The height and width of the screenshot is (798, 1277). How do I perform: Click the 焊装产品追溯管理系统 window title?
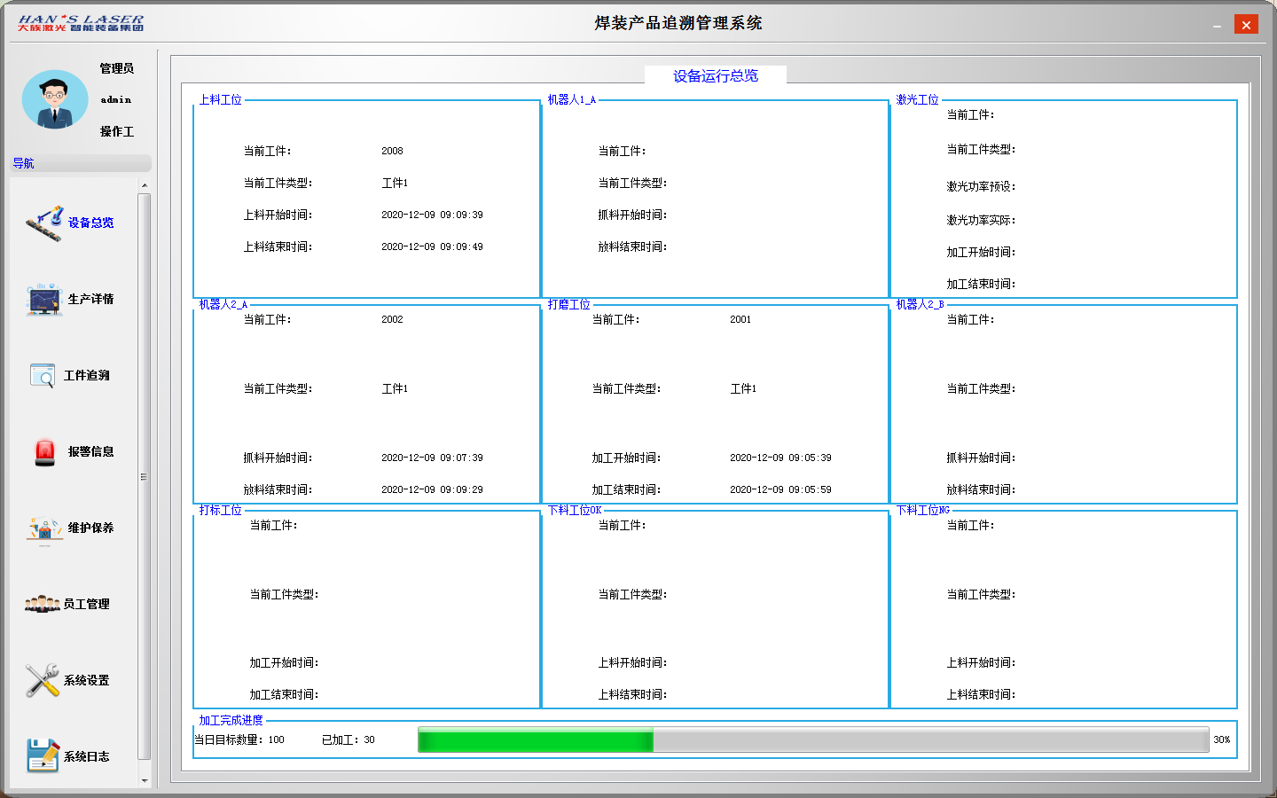678,24
